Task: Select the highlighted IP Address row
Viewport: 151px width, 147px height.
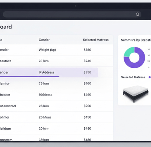Action: pos(49,72)
